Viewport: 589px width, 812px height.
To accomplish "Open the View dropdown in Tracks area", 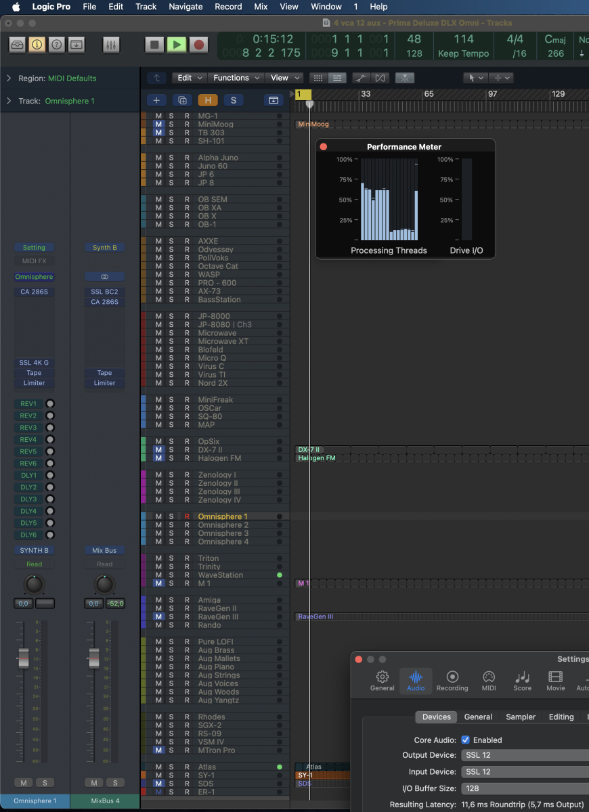I will [x=284, y=78].
